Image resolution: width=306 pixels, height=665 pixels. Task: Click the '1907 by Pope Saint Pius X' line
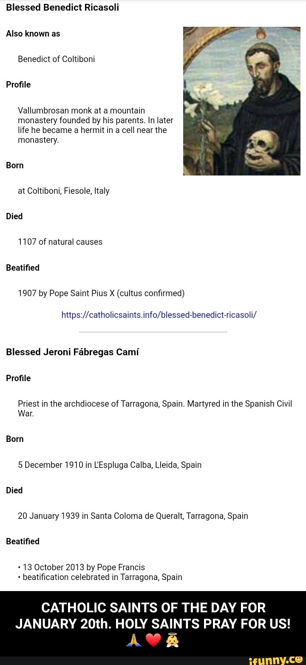pos(101,293)
